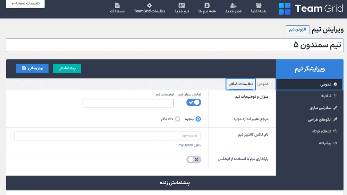Open تنظیمات TeamGrid gear icon

tap(150, 6)
